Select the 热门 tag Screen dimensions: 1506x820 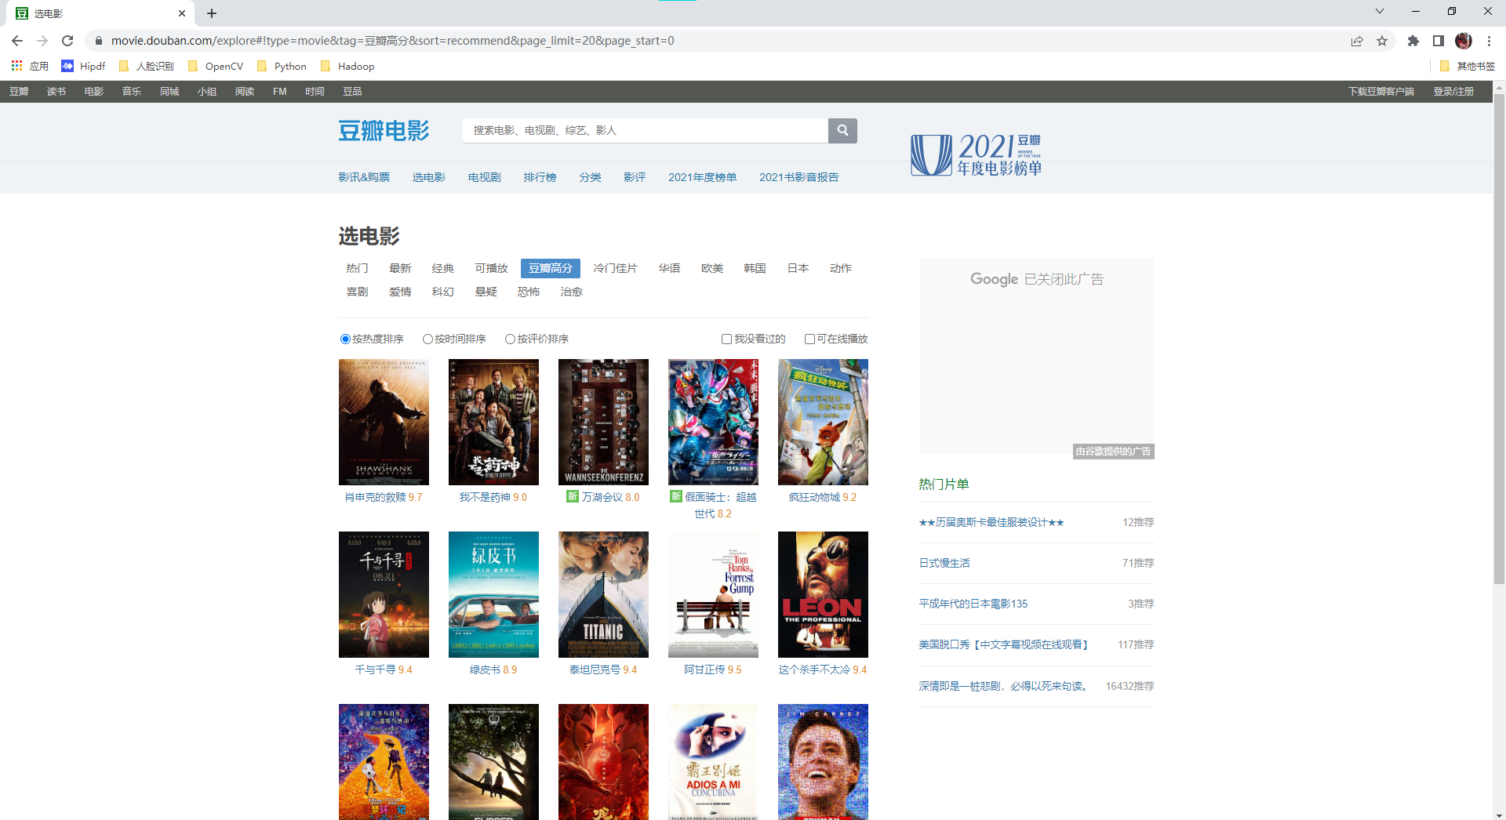[357, 268]
